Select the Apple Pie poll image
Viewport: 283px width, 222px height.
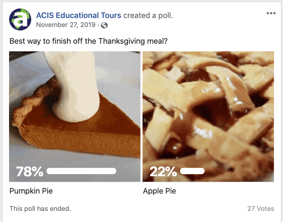pos(208,104)
